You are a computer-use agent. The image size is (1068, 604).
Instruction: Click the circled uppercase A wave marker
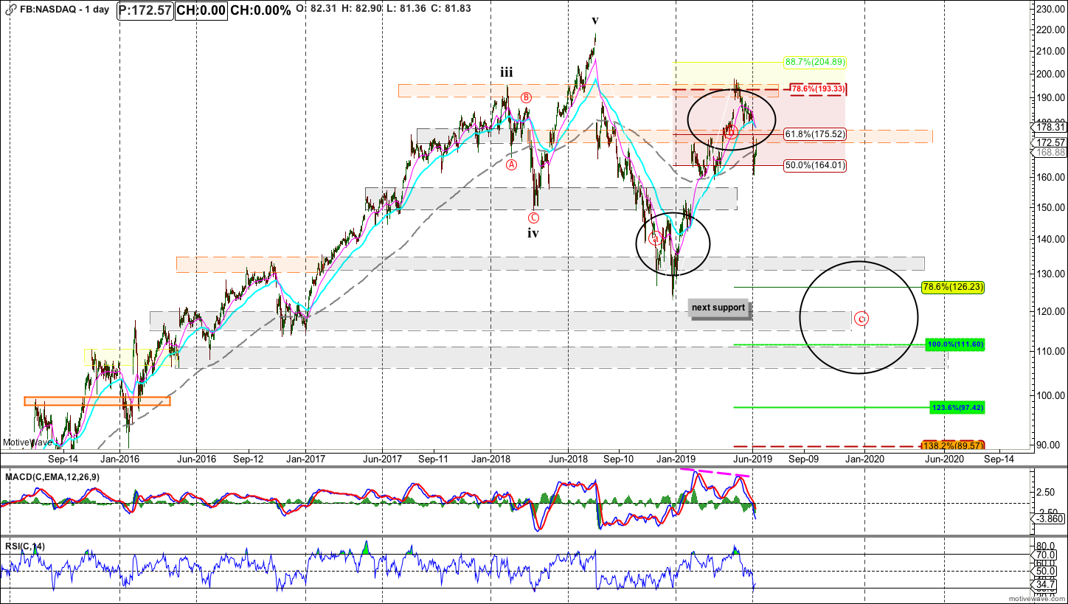[x=511, y=165]
